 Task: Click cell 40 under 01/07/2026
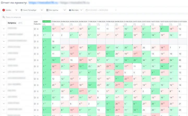[x=182, y=60]
